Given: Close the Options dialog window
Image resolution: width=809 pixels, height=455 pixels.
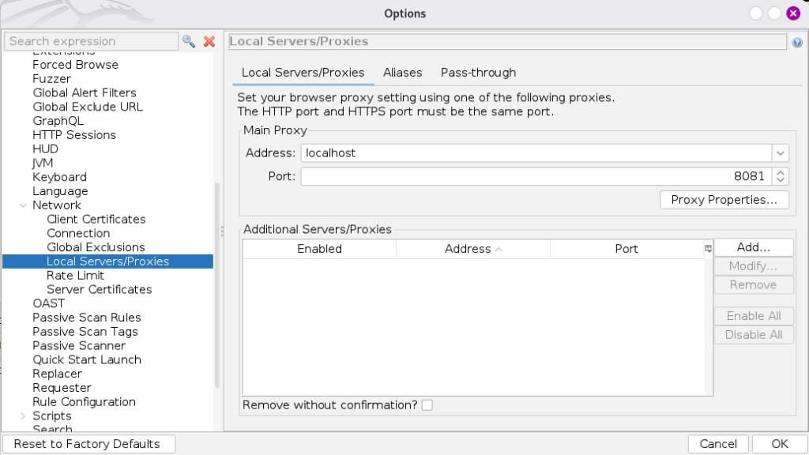Looking at the screenshot, I should point(793,13).
